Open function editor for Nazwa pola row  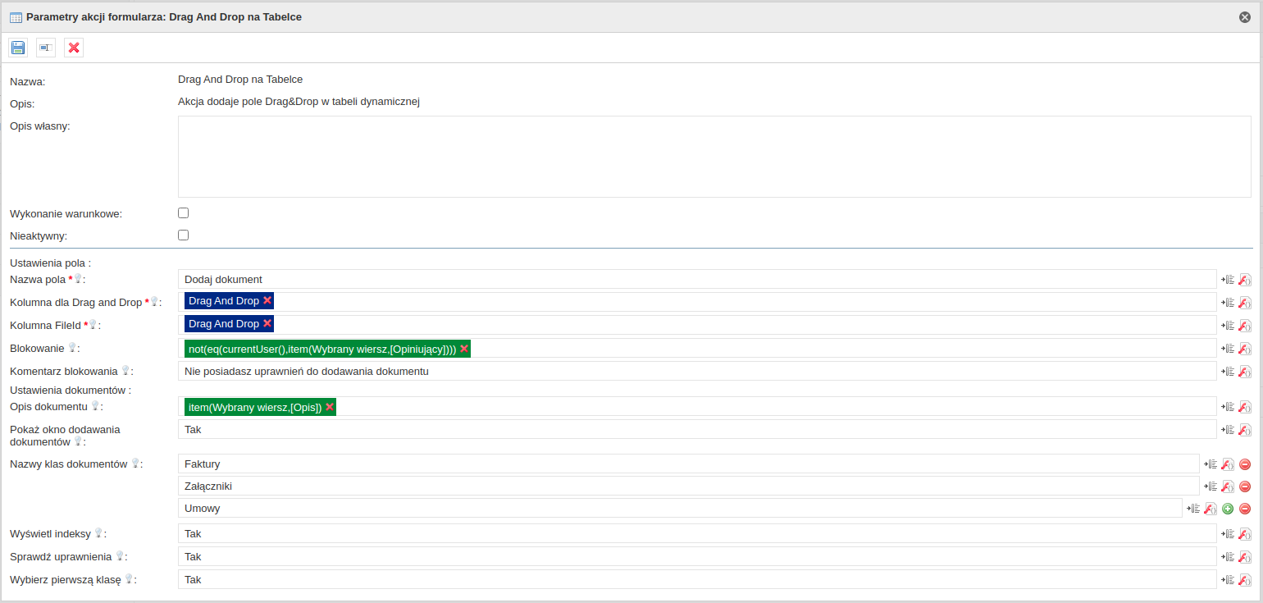1245,279
